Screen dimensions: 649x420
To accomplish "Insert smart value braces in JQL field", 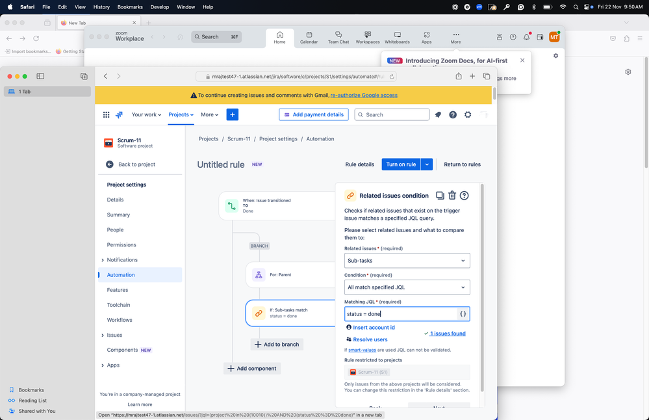I will coord(463,314).
